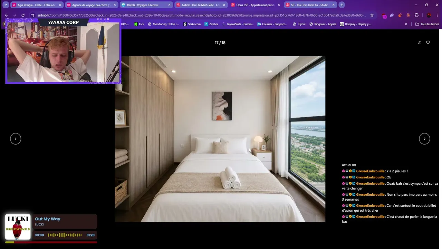
Task: Click chat message 'Y a 2 piaules ?'
Action: coord(397,171)
